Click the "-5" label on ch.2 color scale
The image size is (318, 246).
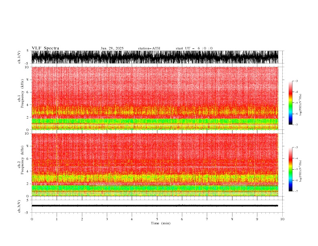point(296,169)
